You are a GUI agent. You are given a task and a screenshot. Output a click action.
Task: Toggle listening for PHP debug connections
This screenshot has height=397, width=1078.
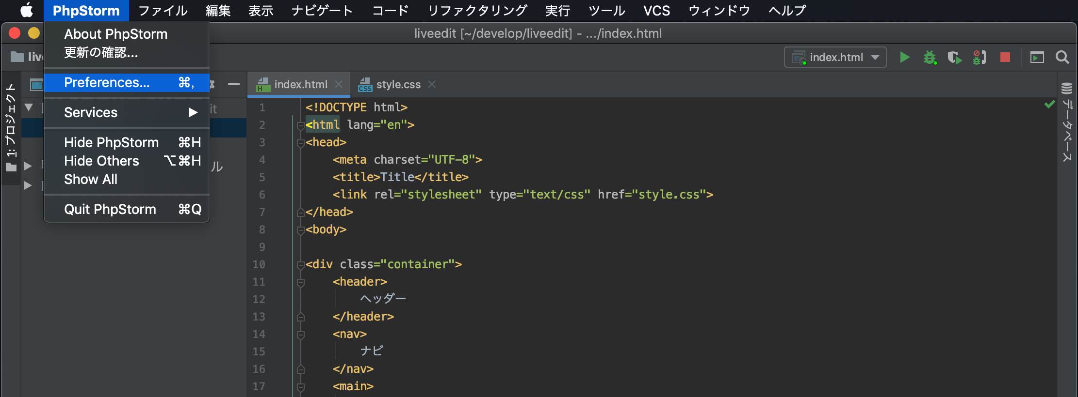[980, 57]
